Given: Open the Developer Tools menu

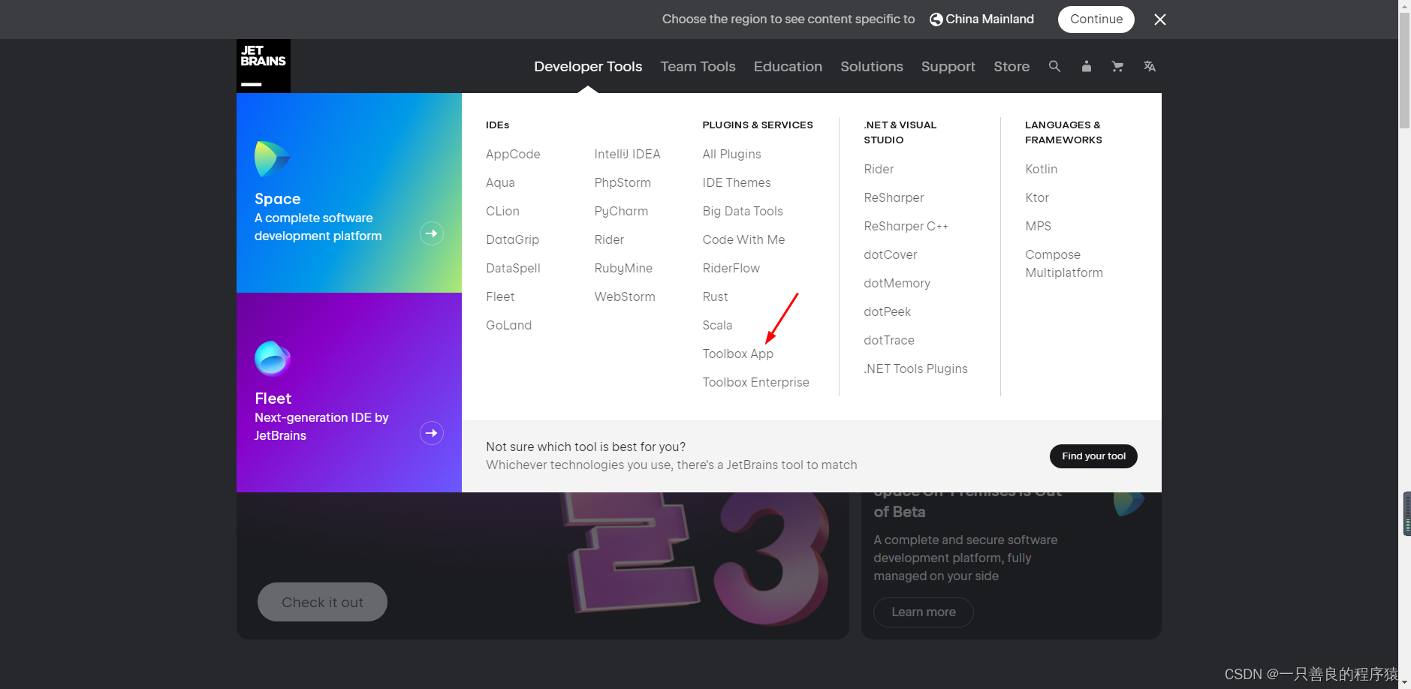Looking at the screenshot, I should click(588, 66).
